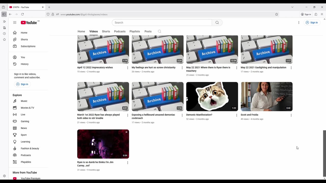Show site security lock information
Viewport: 326px width, 183px height.
(53, 14)
